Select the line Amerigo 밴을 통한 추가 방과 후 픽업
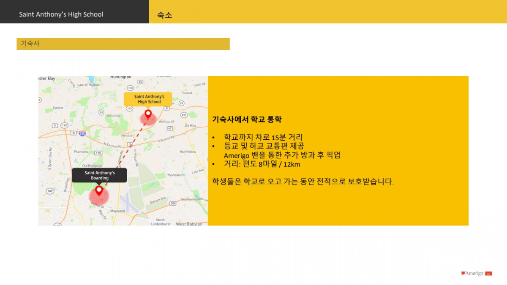Screen dimensions: 507x285 coord(282,155)
